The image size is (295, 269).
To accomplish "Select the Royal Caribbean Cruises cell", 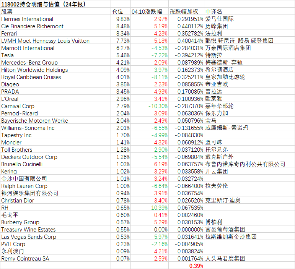I will point(55,77).
